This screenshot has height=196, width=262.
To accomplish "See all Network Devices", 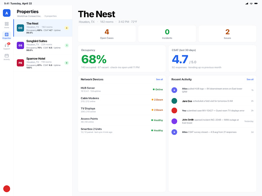I will (159, 79).
